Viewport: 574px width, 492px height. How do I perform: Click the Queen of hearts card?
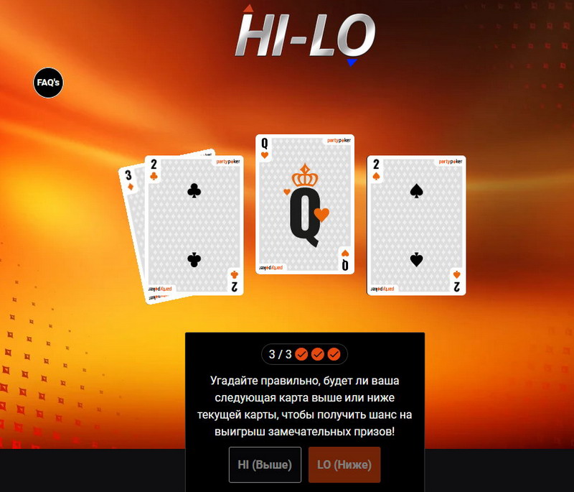305,204
